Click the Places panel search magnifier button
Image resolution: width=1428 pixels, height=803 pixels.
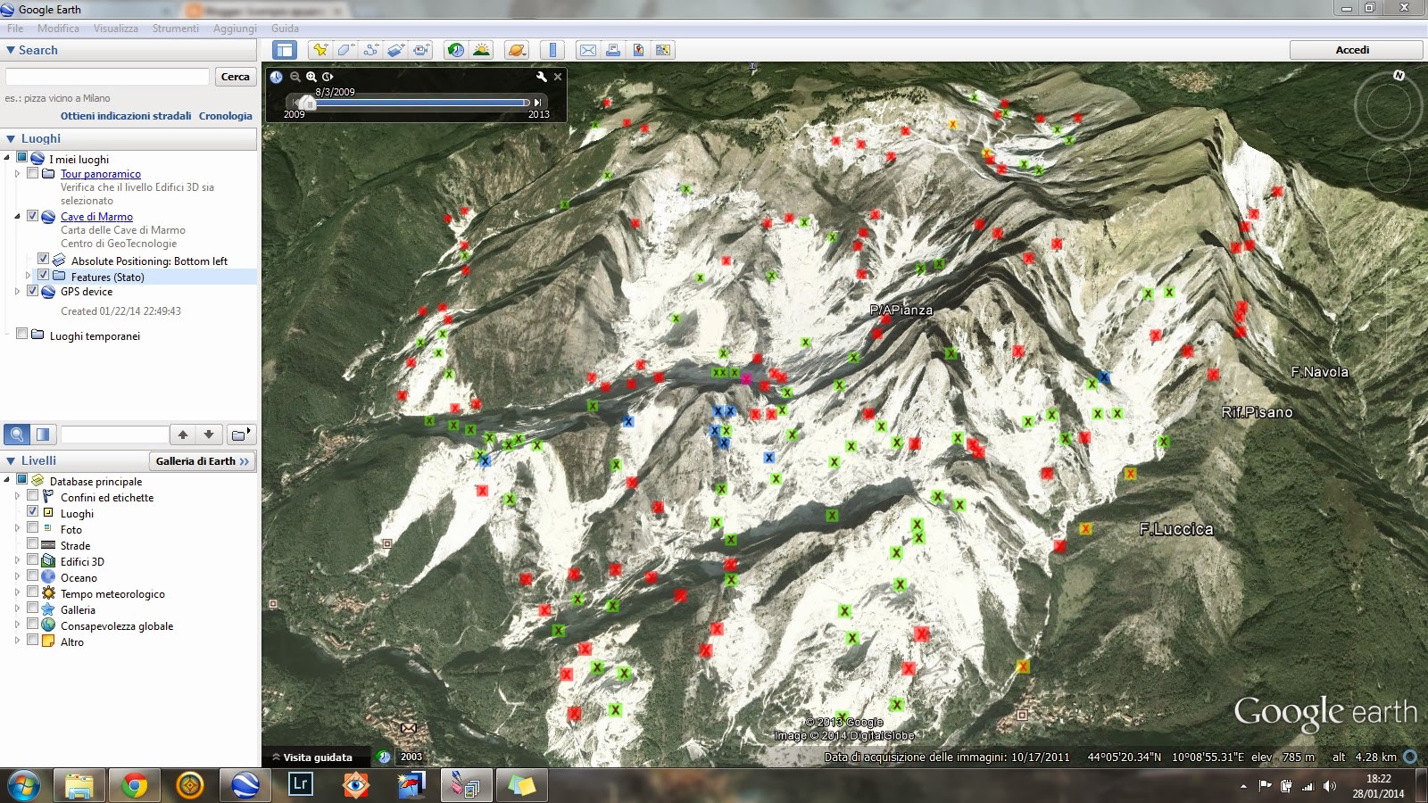click(17, 435)
